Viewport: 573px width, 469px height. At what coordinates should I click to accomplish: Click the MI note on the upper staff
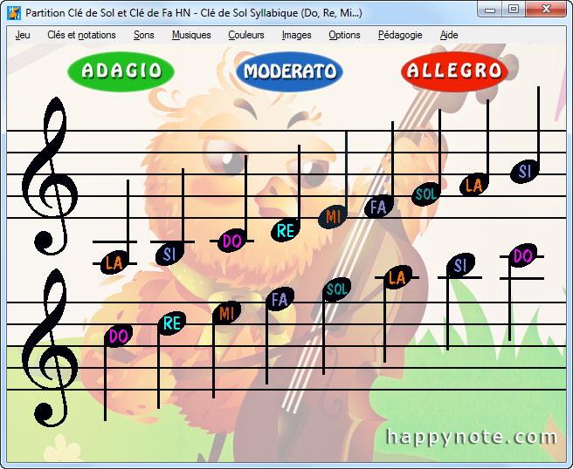(333, 217)
